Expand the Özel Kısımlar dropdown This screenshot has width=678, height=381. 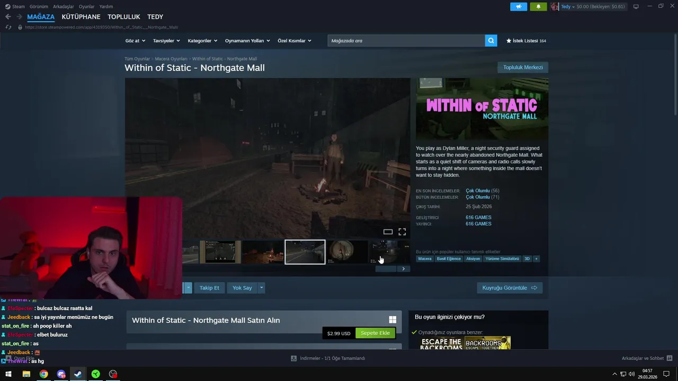click(295, 41)
